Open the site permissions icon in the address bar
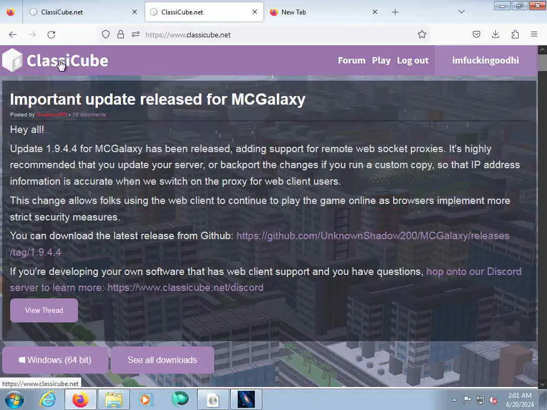This screenshot has width=547, height=410. point(136,34)
